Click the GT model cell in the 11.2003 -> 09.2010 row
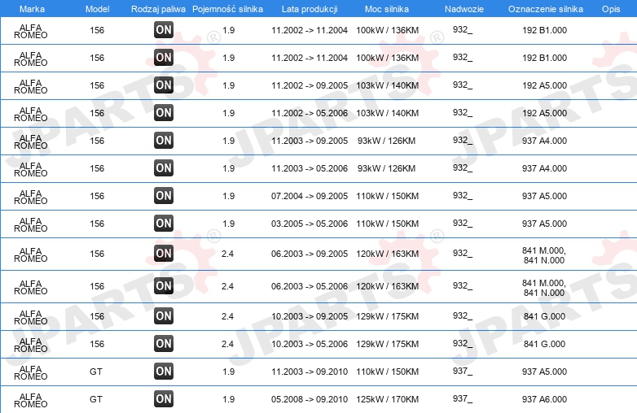This screenshot has height=413, width=637. [96, 372]
